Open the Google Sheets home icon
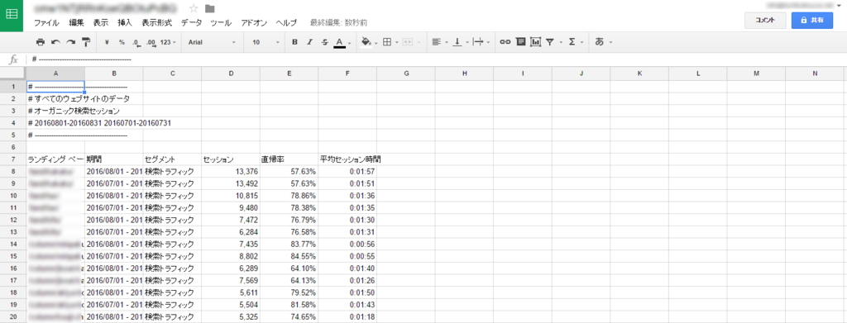This screenshot has width=847, height=323. (x=12, y=16)
